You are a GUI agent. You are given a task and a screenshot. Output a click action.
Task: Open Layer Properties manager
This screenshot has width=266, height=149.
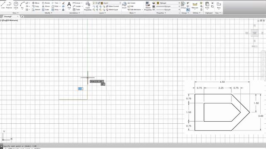tap(88, 6)
